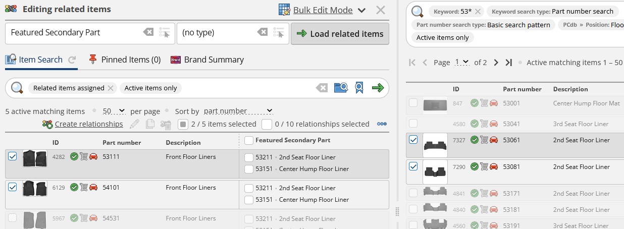Screen dimensions: 624x229
Task: Click the Create relationships link
Action: point(88,124)
